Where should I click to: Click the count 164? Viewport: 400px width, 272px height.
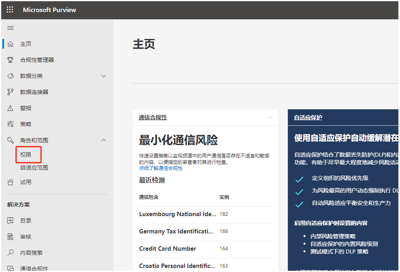224,249
